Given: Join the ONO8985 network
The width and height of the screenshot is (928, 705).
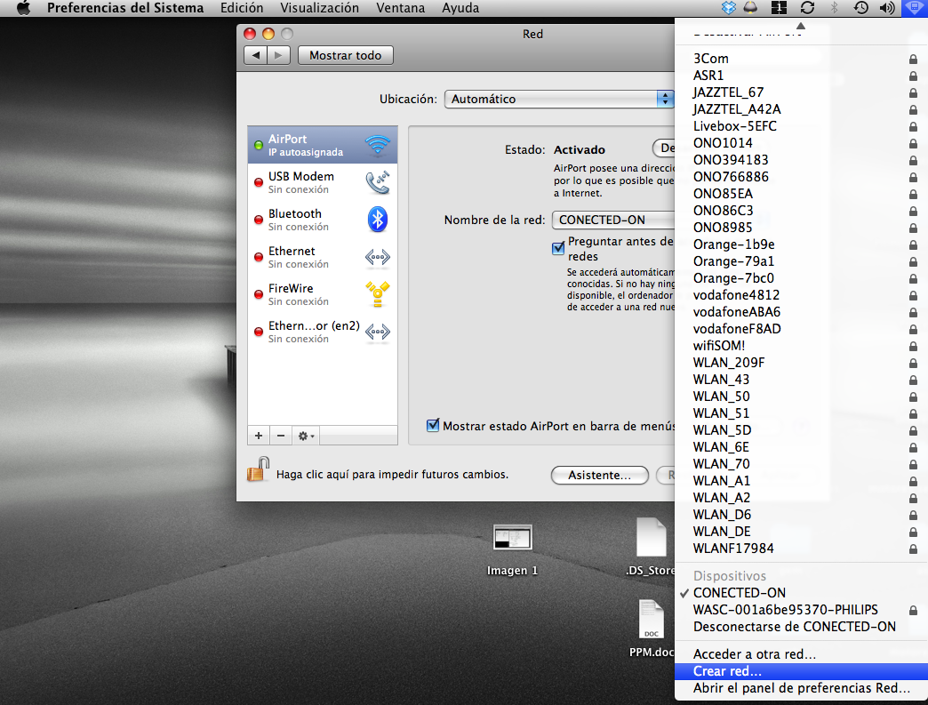Looking at the screenshot, I should tap(802, 228).
